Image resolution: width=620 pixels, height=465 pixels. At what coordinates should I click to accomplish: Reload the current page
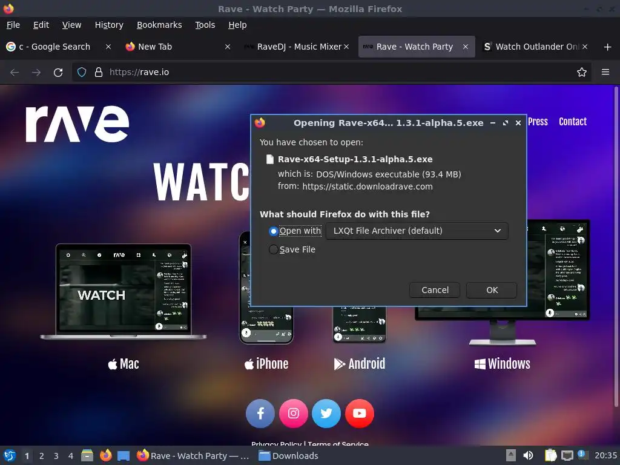[58, 73]
